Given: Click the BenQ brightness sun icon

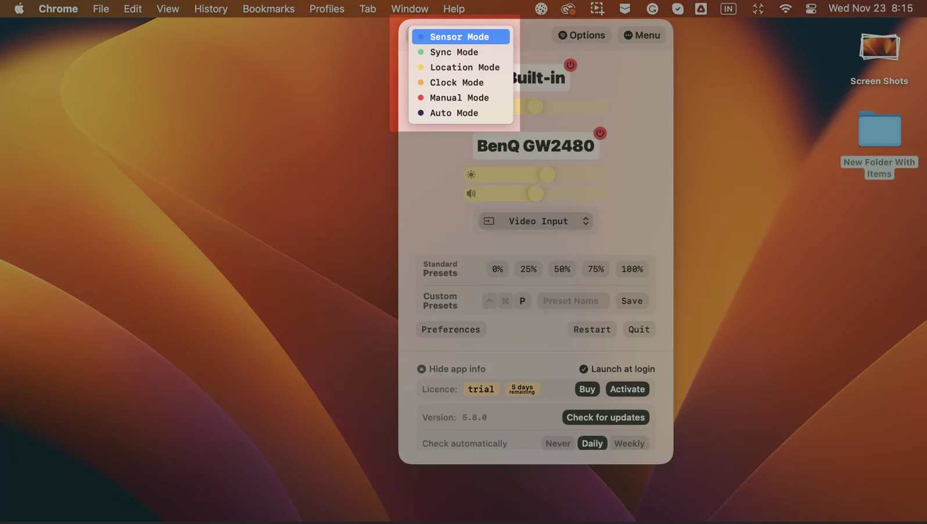Looking at the screenshot, I should (471, 175).
